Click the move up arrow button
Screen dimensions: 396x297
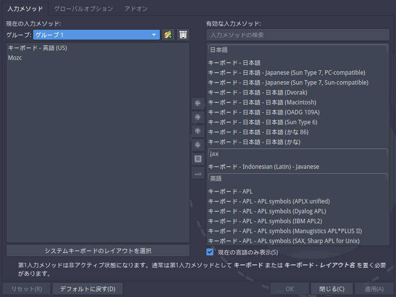coord(198,131)
